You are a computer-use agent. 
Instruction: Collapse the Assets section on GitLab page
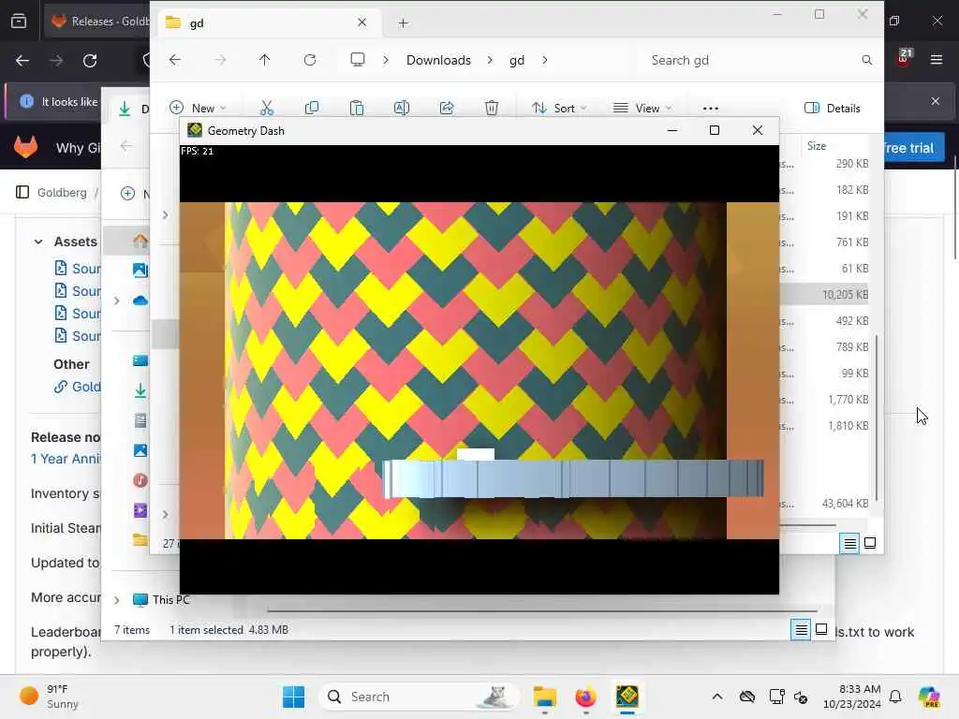point(38,242)
